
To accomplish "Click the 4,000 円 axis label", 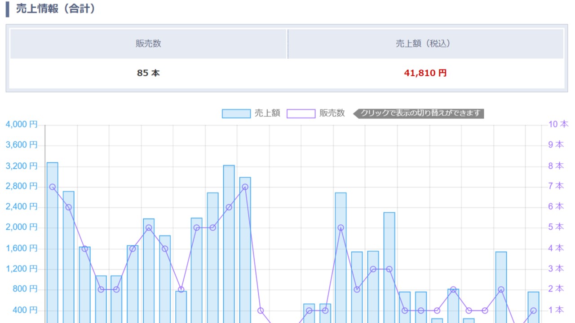I will pos(22,124).
